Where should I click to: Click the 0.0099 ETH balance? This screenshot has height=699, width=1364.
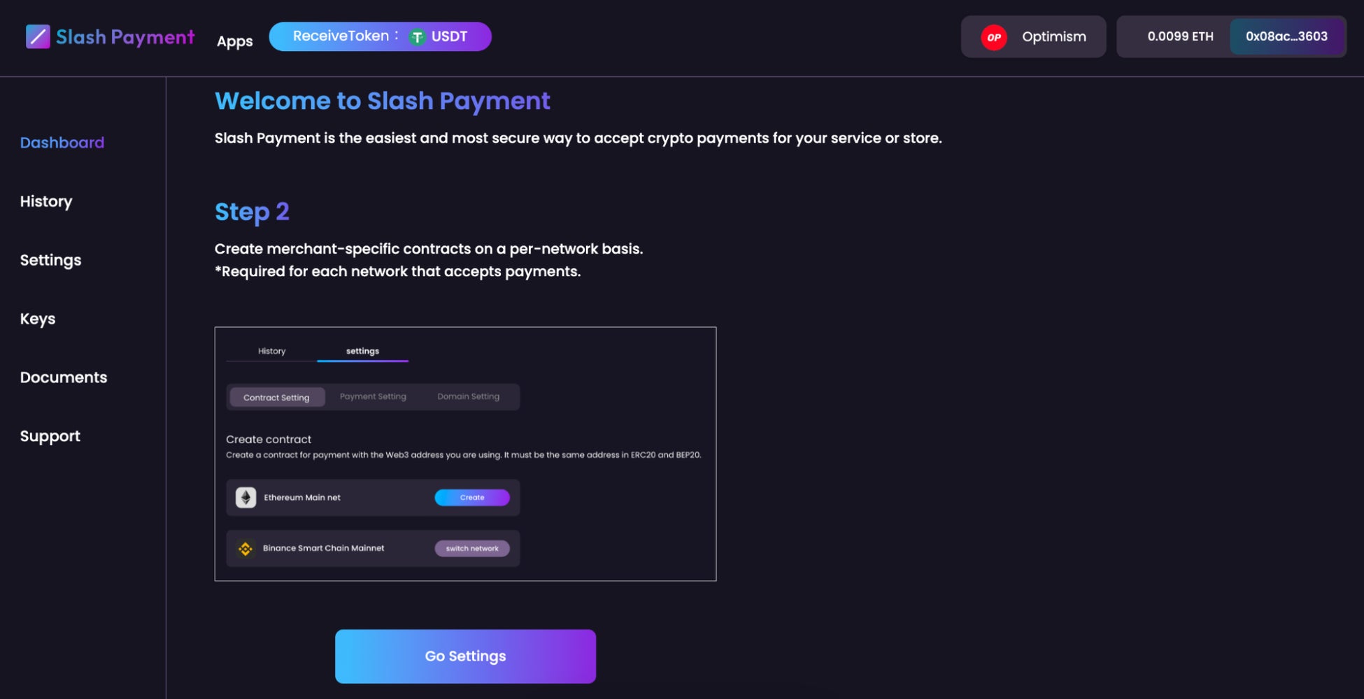[1180, 36]
